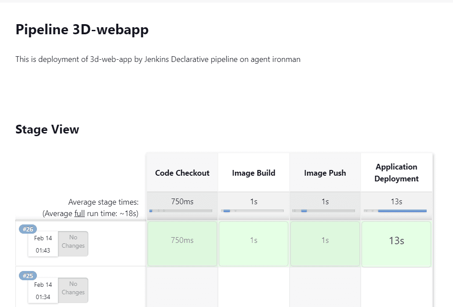
Task: Click the Feb 14 01:34 timestamp for build #25
Action: (43, 290)
